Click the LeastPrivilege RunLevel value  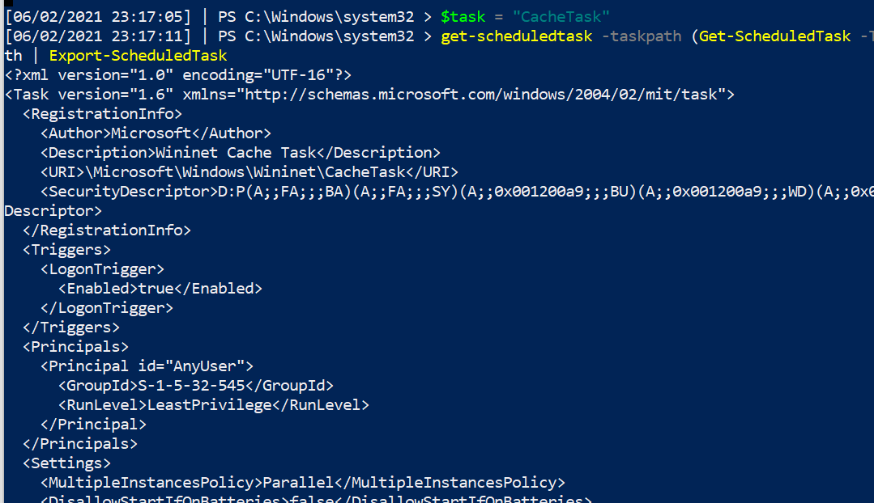click(209, 405)
